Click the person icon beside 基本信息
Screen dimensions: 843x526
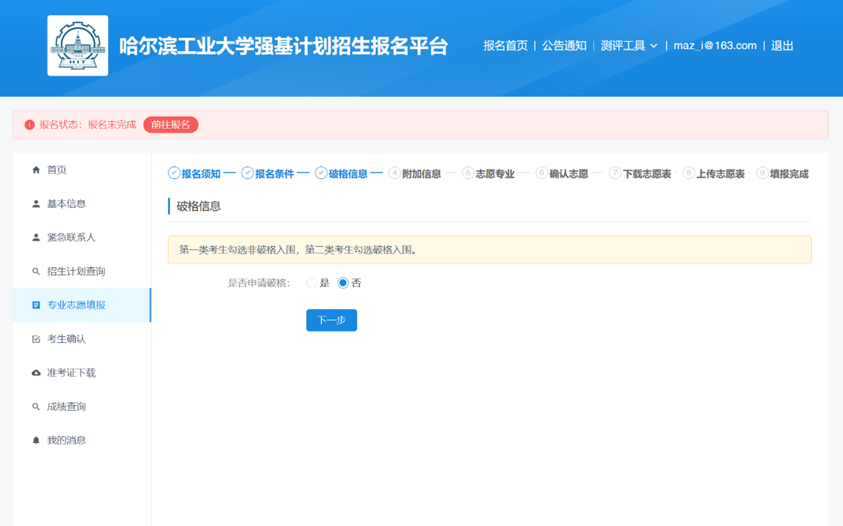(36, 204)
